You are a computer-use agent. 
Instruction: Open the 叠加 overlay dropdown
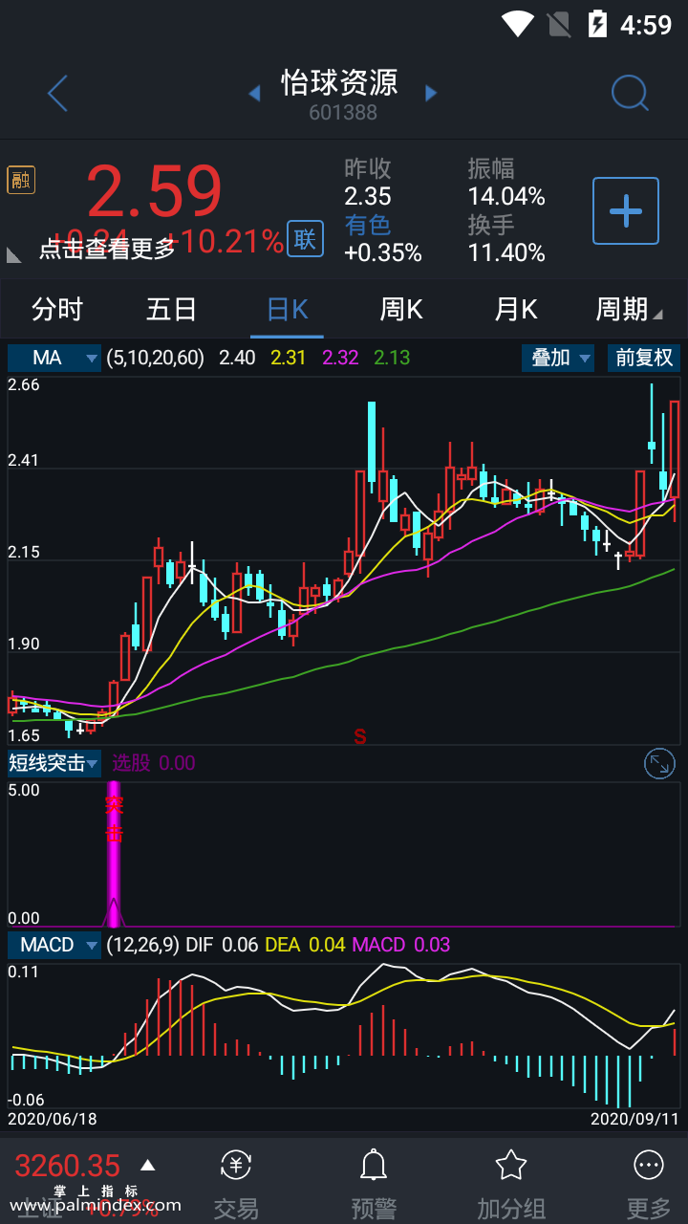pos(558,358)
